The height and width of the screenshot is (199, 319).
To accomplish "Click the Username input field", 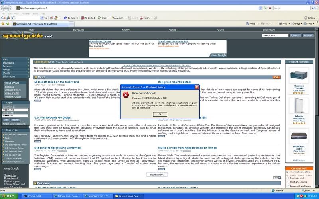I will click(16, 110).
